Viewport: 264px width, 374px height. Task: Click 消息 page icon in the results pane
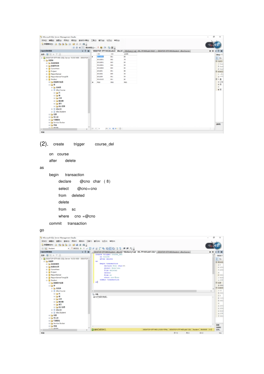pyautogui.click(x=93, y=294)
